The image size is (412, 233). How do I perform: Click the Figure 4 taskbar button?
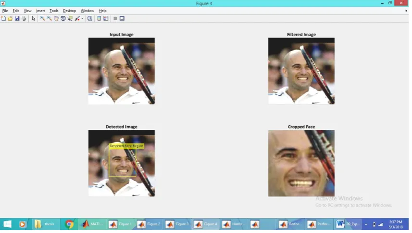click(206, 224)
